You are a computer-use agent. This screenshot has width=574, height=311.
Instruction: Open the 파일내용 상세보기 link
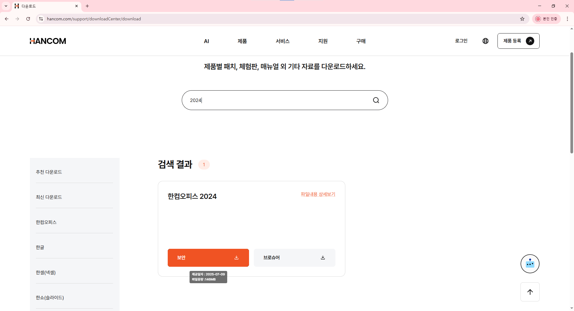318,194
